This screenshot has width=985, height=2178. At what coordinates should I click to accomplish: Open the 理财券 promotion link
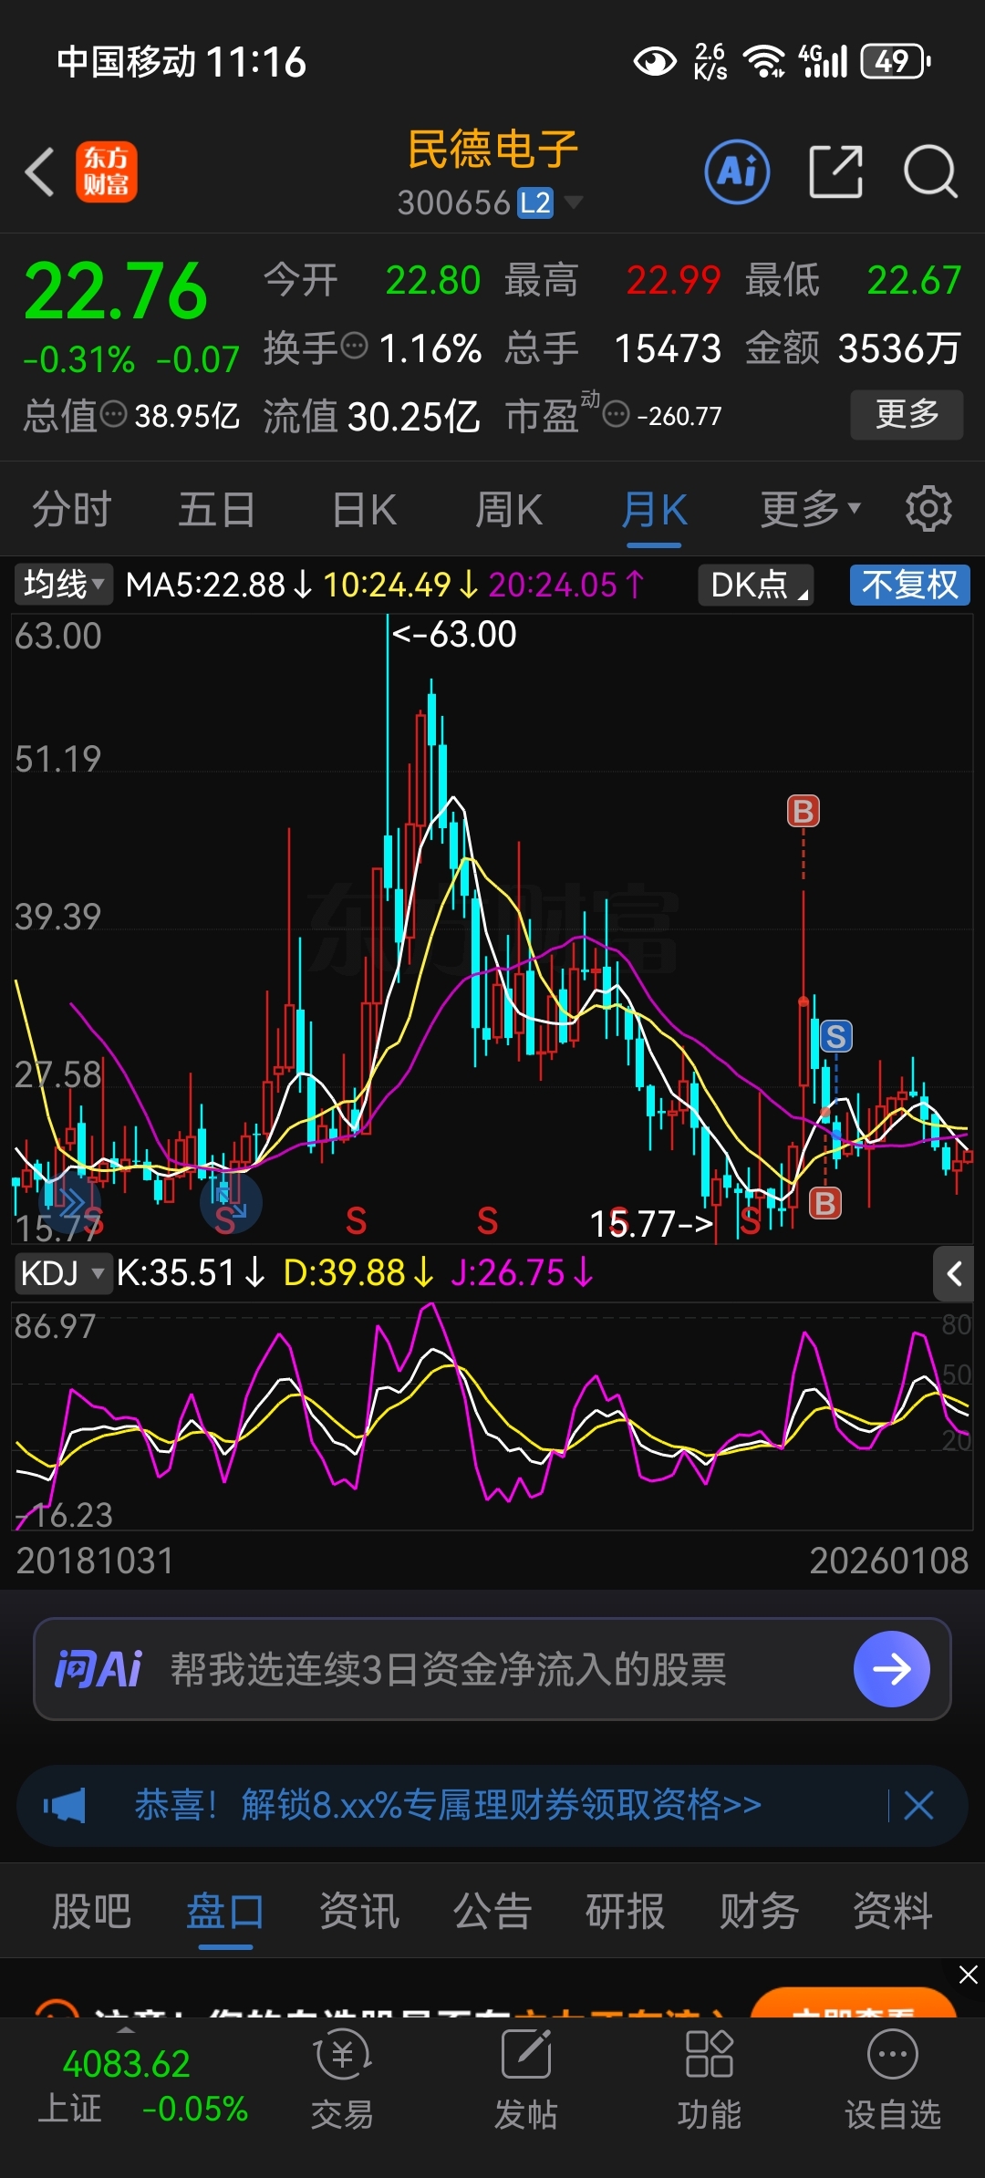448,1805
